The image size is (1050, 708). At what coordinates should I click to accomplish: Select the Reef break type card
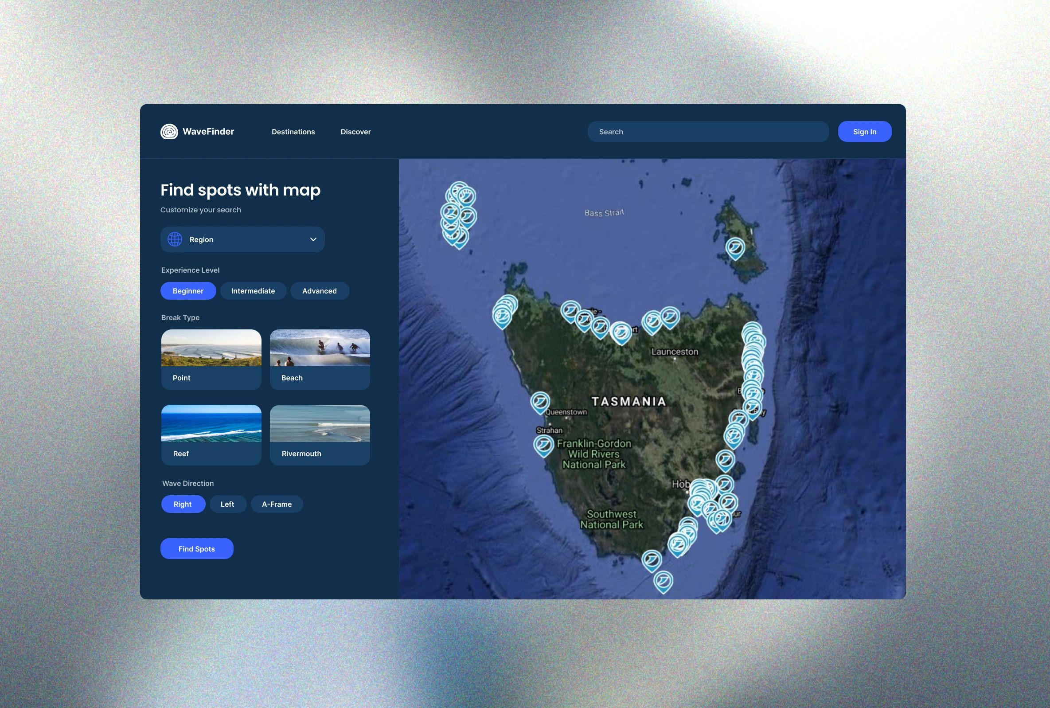pyautogui.click(x=211, y=435)
